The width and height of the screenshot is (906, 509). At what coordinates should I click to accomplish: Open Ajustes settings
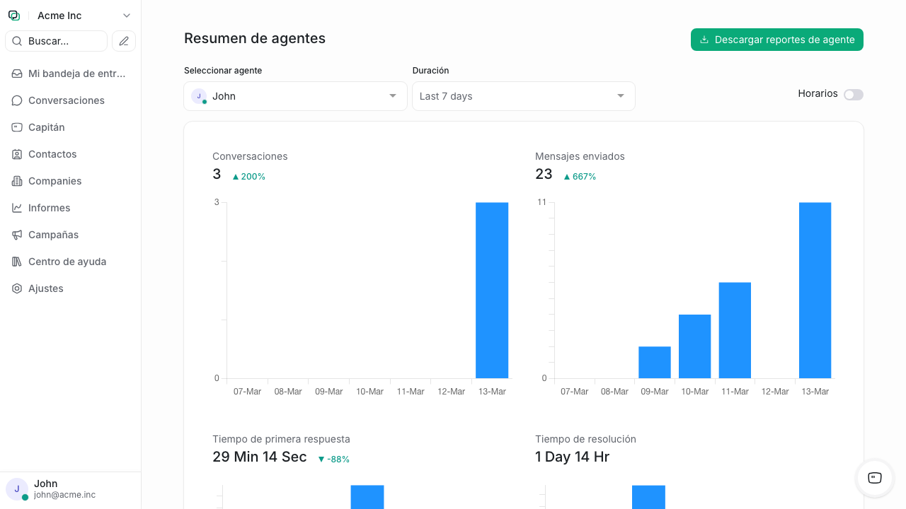pyautogui.click(x=45, y=288)
